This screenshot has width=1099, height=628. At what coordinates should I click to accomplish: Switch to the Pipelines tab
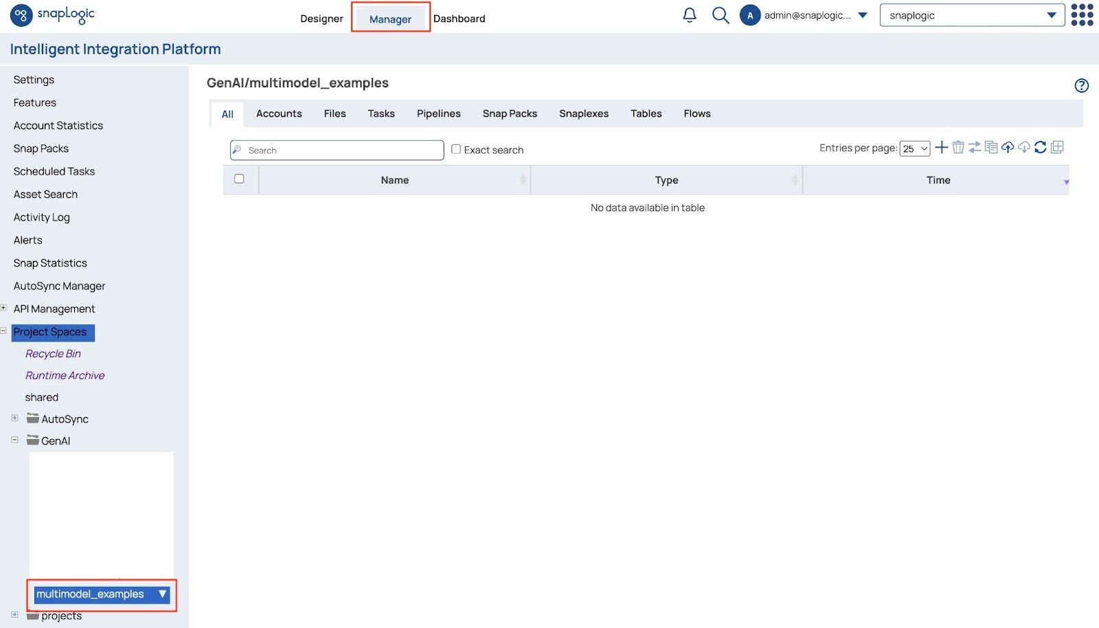438,113
